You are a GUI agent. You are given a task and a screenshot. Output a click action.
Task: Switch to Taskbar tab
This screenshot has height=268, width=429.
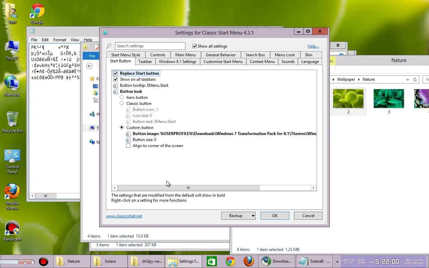pos(145,62)
